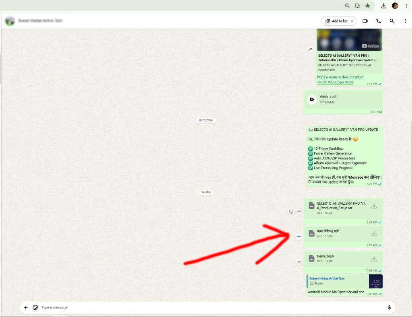Click the browser install app icon

click(x=357, y=6)
